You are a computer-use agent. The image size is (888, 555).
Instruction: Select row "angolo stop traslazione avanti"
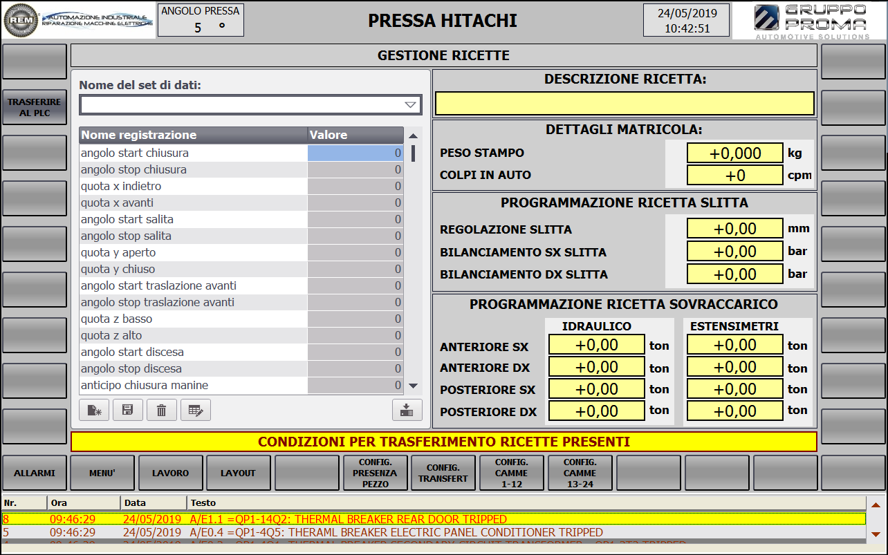pos(241,302)
